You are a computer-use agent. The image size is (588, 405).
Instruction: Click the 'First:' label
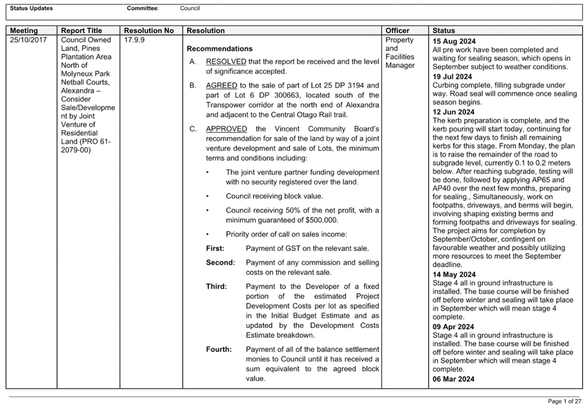click(x=215, y=248)
